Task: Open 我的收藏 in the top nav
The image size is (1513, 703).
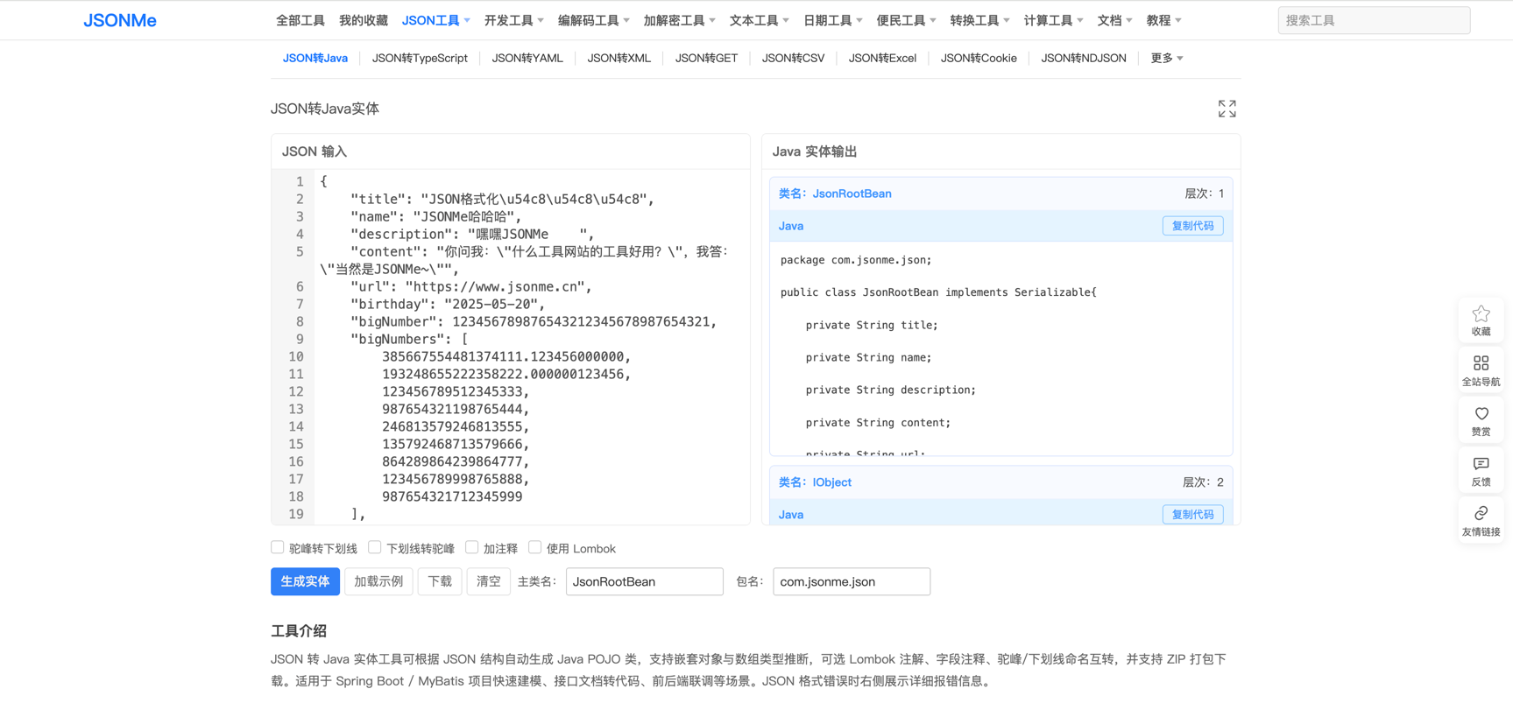Action: 364,20
